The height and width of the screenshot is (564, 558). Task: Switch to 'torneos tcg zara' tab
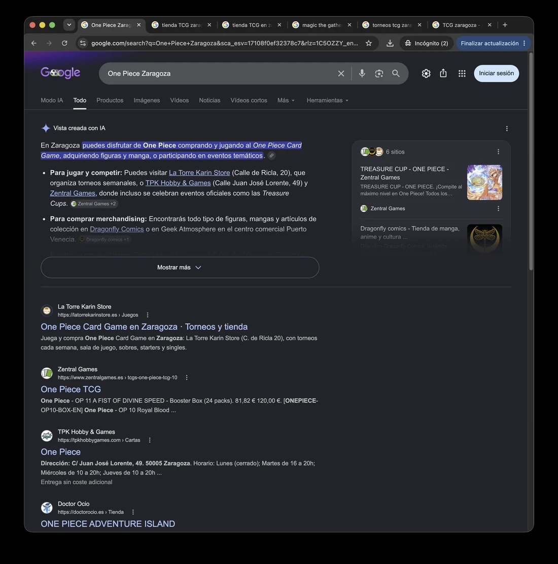(x=392, y=25)
